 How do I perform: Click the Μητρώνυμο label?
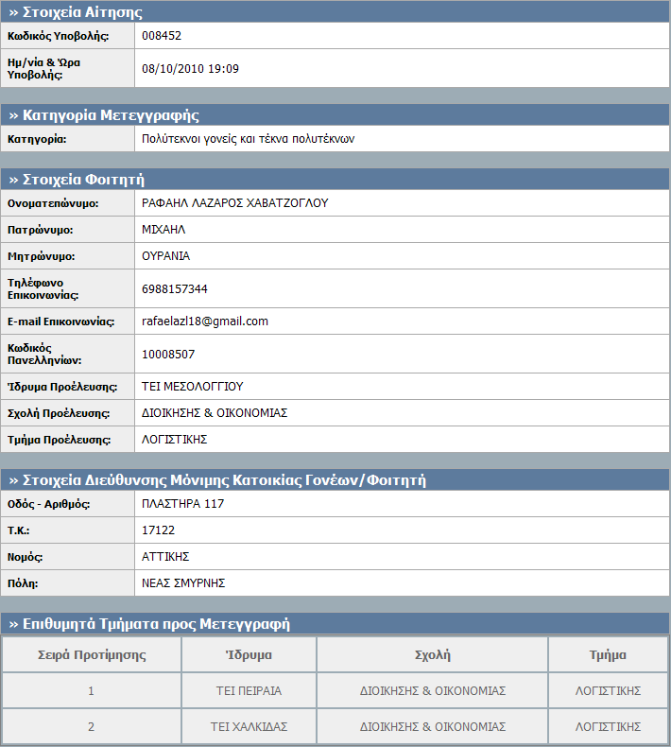41,256
